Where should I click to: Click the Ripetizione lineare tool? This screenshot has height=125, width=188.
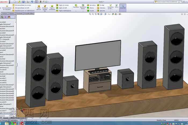[83, 7]
